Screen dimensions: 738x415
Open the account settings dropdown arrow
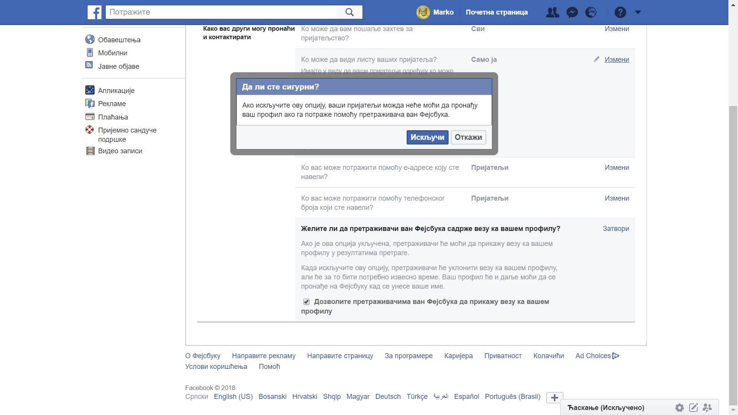638,12
